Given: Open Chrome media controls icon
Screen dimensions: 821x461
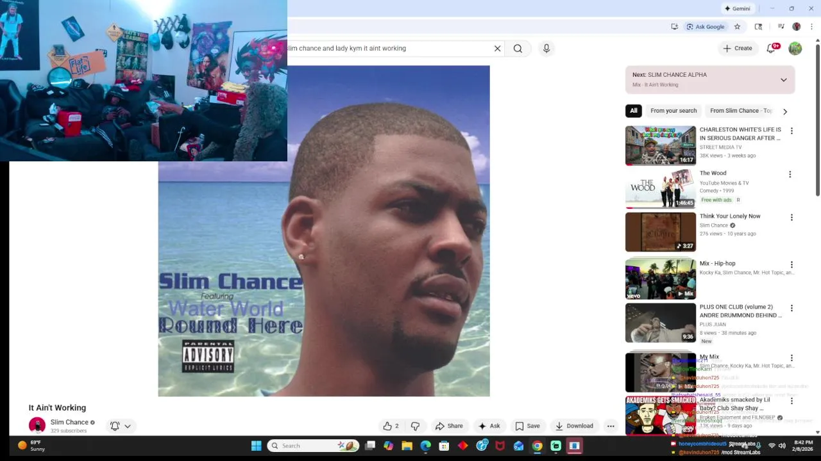Looking at the screenshot, I should [781, 26].
